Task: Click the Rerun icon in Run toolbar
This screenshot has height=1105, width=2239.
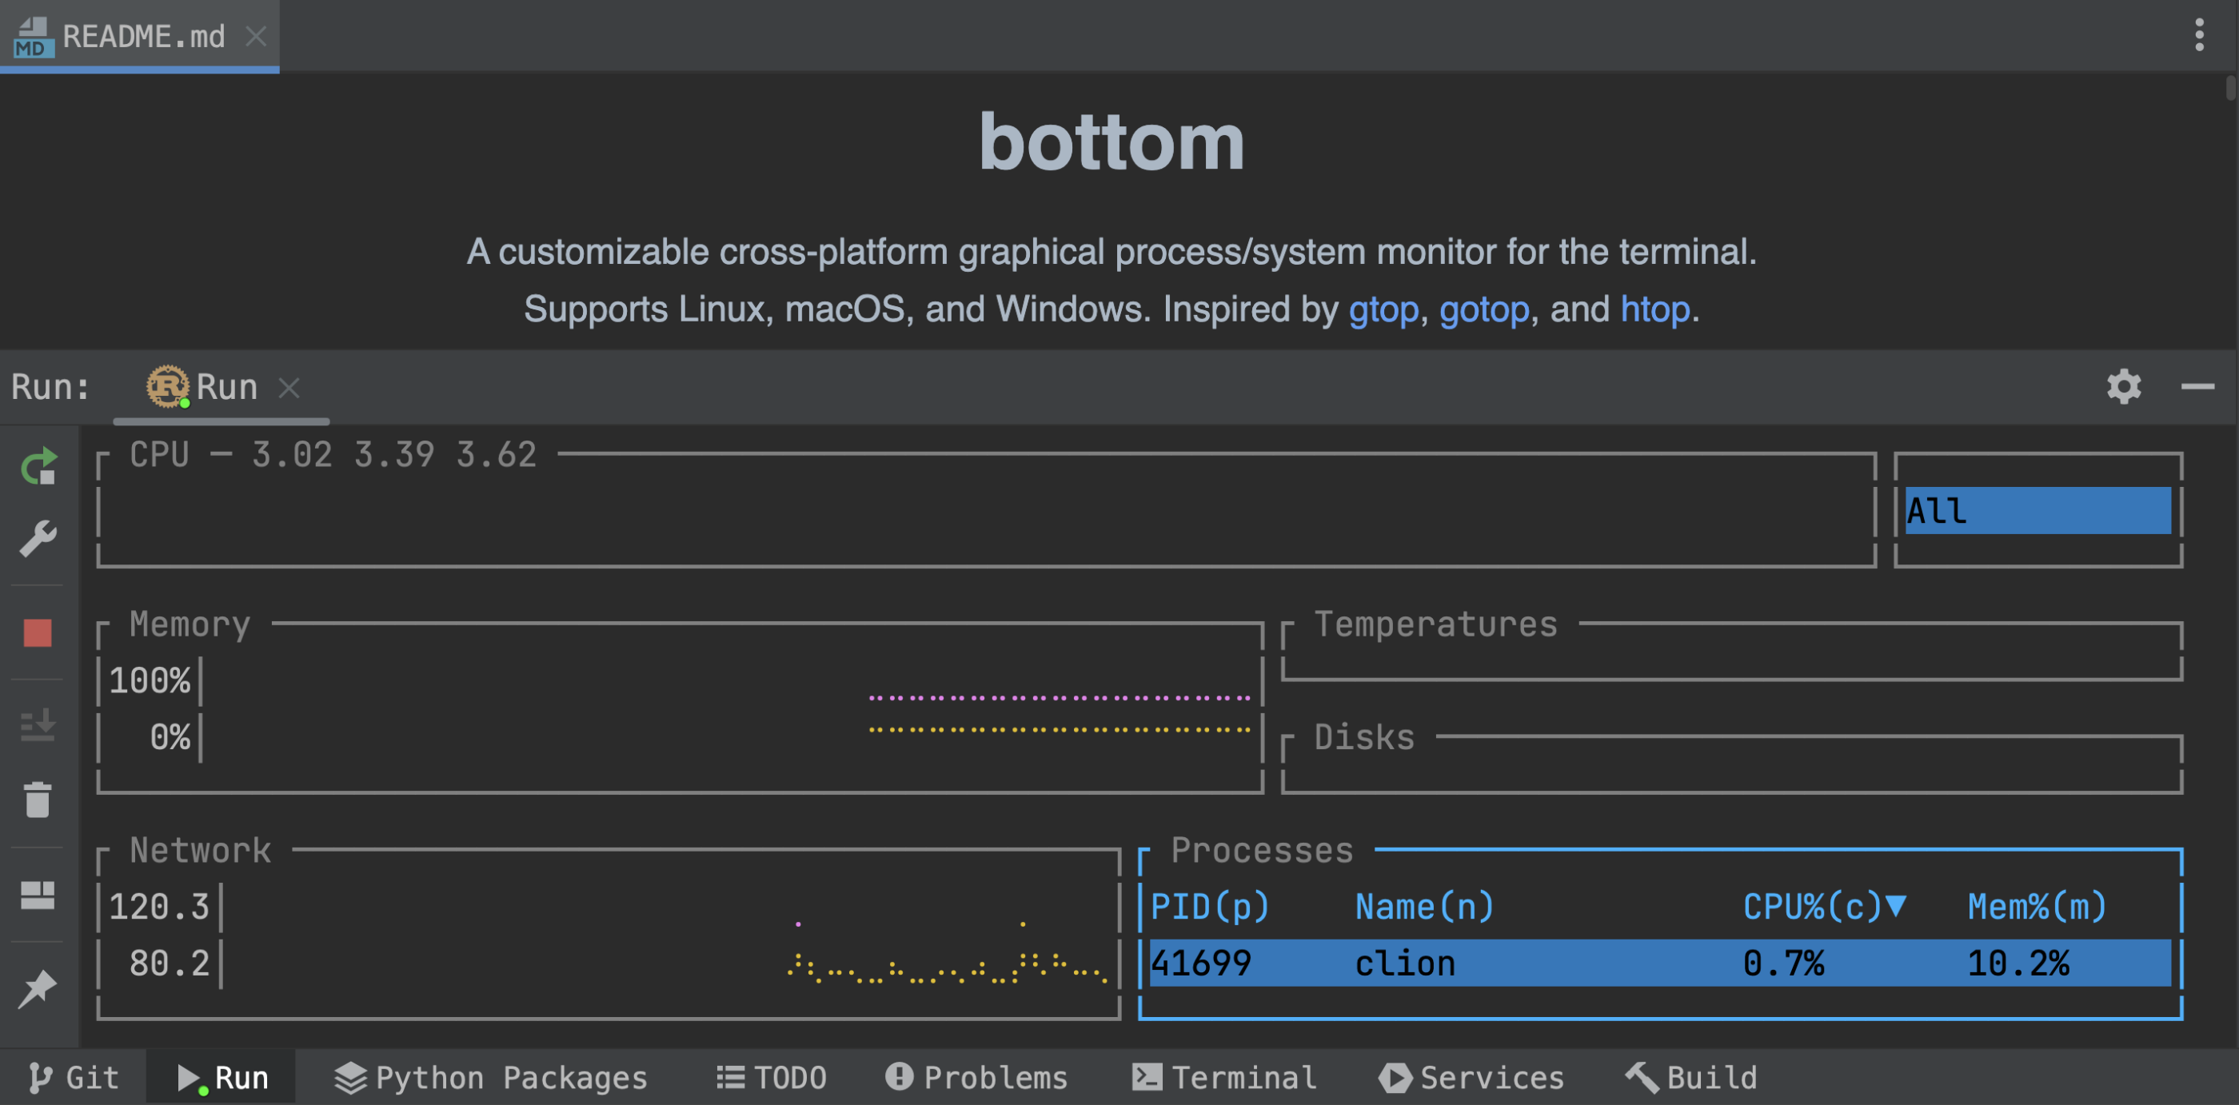Action: pos(38,467)
